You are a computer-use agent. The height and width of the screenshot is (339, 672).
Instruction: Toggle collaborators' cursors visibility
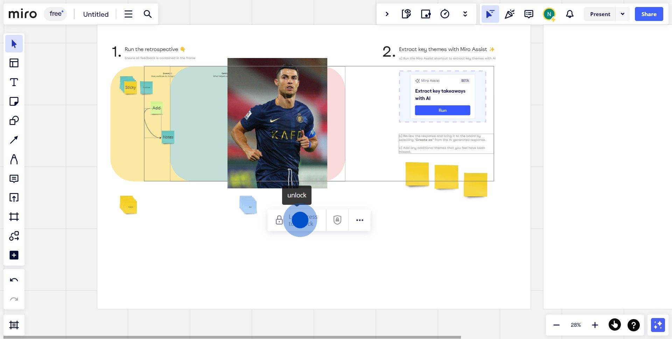(490, 14)
